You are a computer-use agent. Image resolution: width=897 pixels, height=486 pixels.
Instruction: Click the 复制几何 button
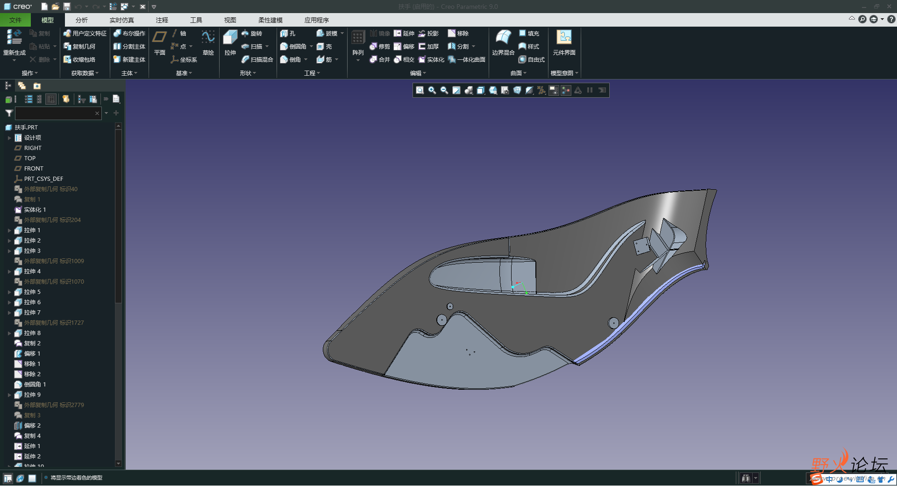(x=79, y=47)
